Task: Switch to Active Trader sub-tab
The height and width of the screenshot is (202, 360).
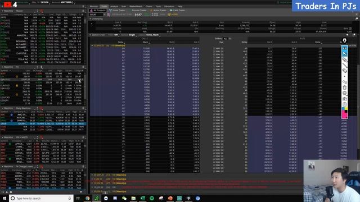Action: 158,10
